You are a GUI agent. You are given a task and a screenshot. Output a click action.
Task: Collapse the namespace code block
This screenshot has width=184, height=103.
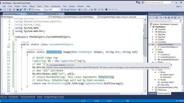[14, 37]
